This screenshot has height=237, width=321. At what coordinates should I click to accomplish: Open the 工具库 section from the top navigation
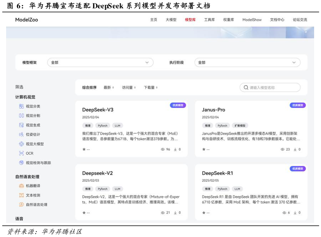tap(209, 19)
